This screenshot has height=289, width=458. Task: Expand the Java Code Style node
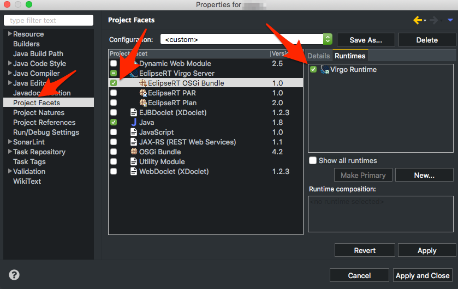(10, 63)
